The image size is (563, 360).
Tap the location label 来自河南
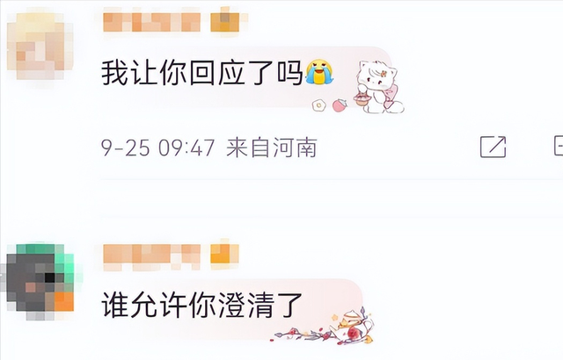[x=272, y=148]
